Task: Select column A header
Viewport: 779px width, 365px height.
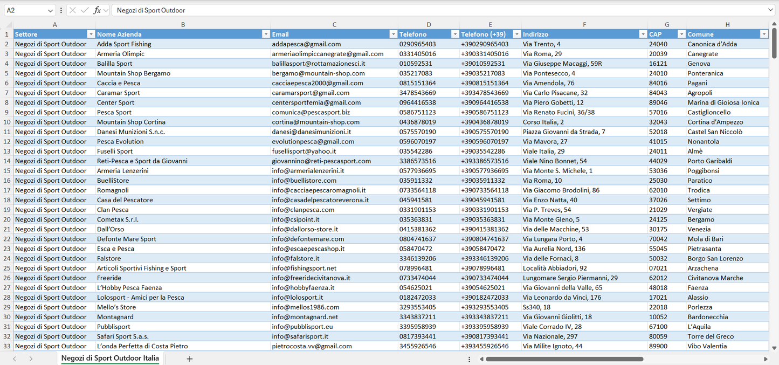Action: pyautogui.click(x=54, y=25)
